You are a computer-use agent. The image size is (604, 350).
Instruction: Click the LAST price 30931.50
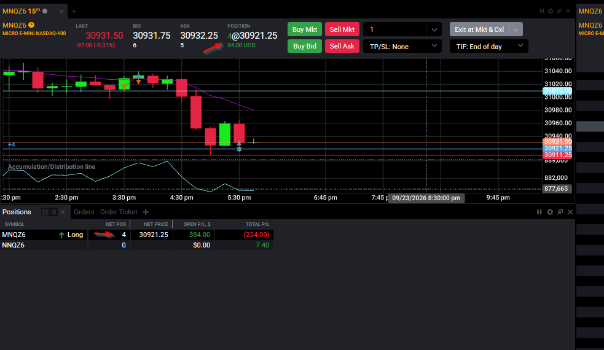(x=104, y=36)
